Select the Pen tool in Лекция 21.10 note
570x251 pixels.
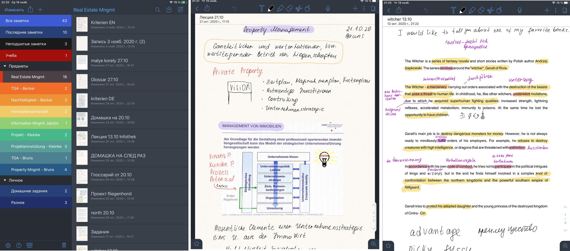pyautogui.click(x=271, y=9)
